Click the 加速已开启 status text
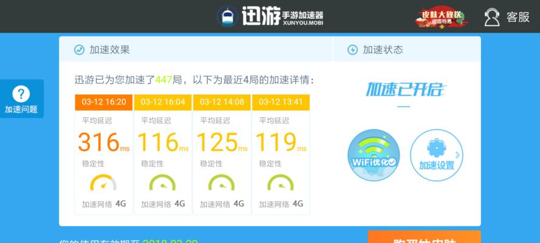 tap(406, 90)
